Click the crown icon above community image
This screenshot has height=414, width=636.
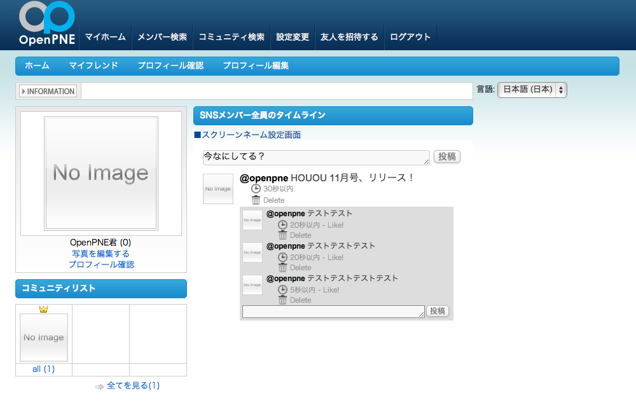[43, 310]
